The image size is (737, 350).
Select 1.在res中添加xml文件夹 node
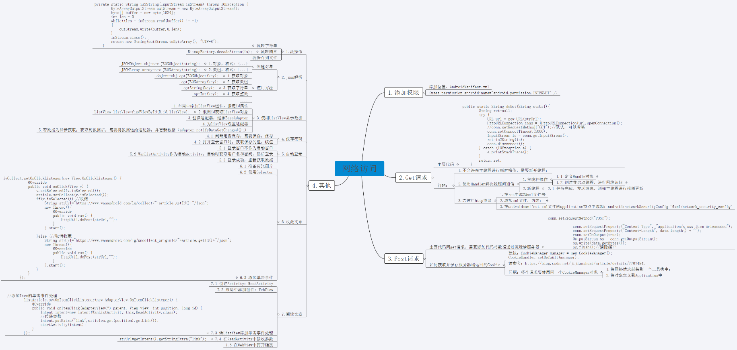point(523,195)
